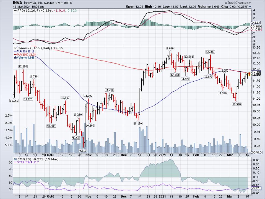Click the bar-chart icon before Innoviva, Inc. (Daily)
The width and height of the screenshot is (265, 199).
(15, 48)
